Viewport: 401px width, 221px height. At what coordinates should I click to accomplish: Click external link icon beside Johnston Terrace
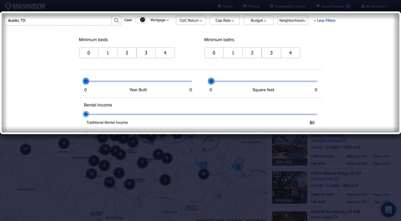(344, 141)
